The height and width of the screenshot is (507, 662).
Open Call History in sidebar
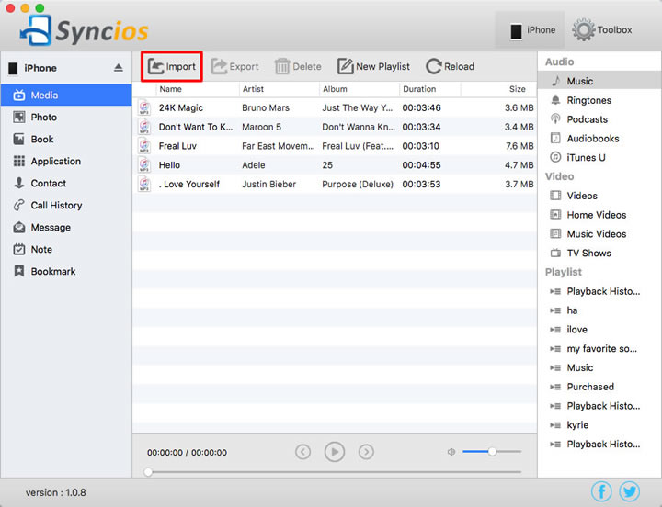point(66,206)
